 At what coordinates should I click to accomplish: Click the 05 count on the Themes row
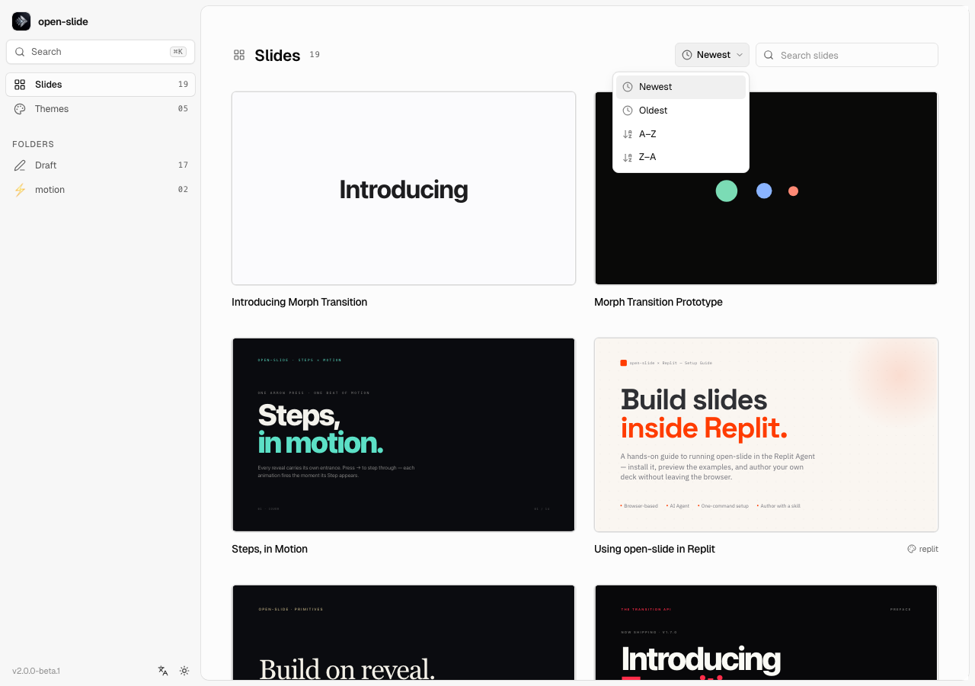(183, 109)
